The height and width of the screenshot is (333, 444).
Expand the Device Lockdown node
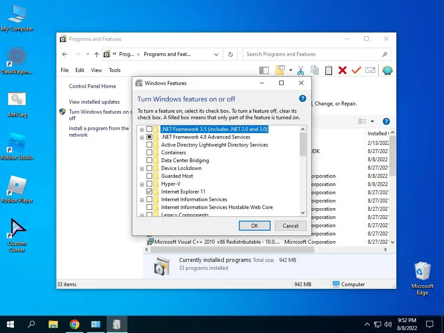[142, 169]
